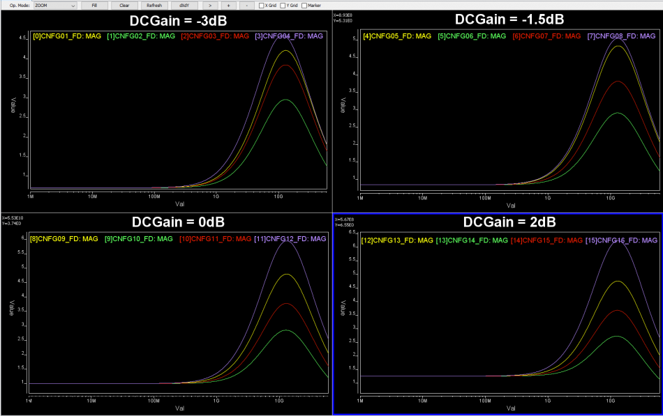Click the green CNFG14_FD: MAG legend label
Image resolution: width=663 pixels, height=416 pixels.
coord(472,240)
